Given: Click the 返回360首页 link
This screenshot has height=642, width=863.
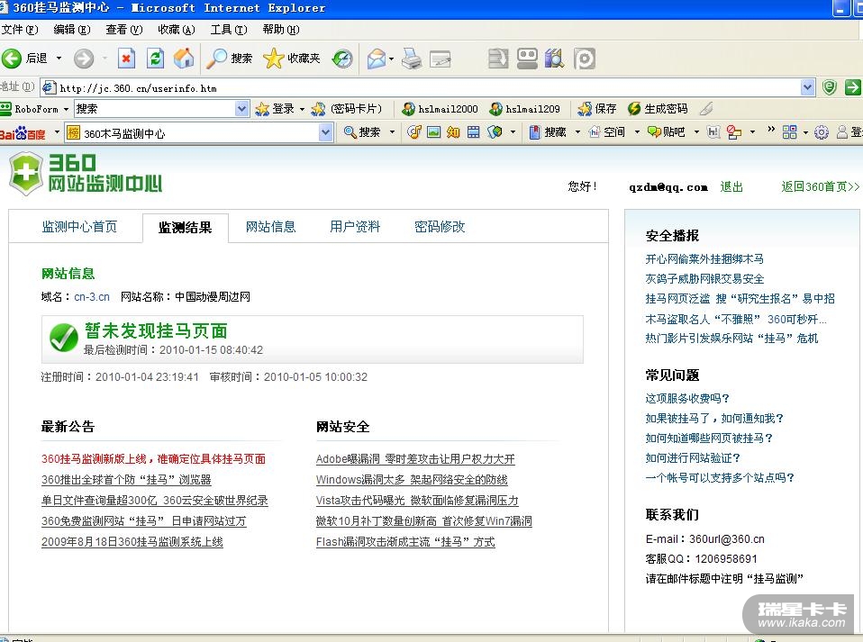Looking at the screenshot, I should click(820, 187).
